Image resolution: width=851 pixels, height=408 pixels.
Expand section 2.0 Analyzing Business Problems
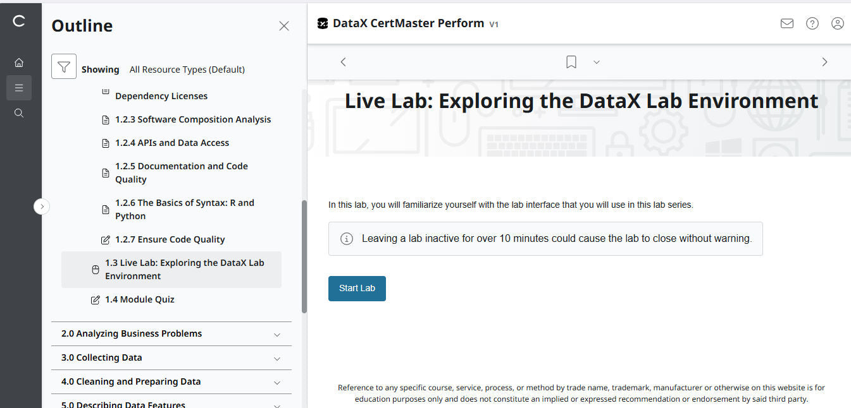pos(171,333)
